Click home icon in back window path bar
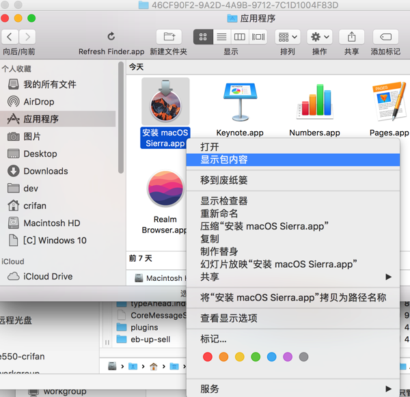410x397 pixels. (x=154, y=367)
